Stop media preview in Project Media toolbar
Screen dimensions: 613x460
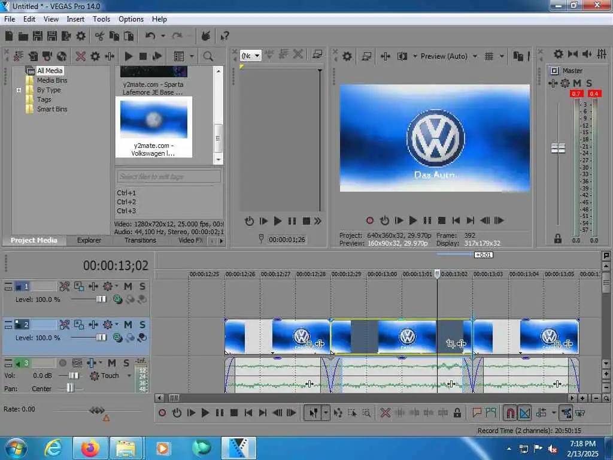pos(143,56)
